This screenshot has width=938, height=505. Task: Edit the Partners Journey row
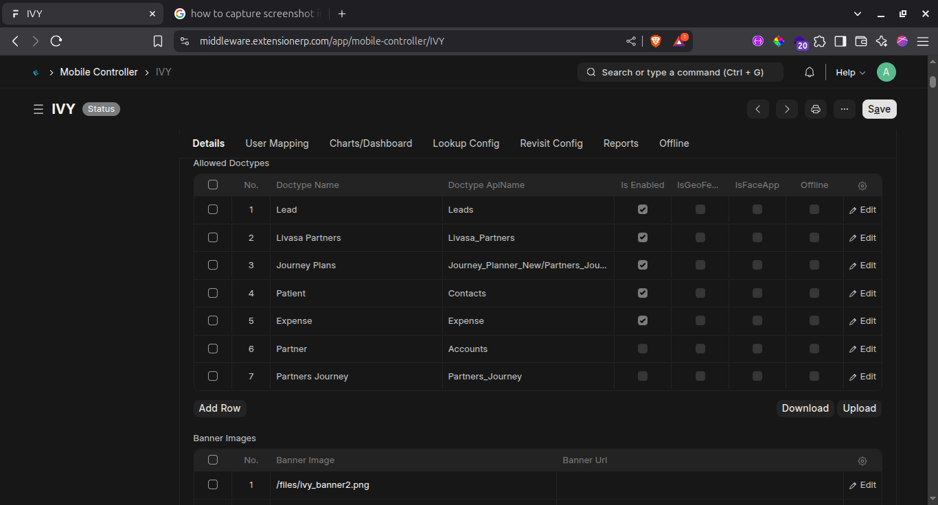tap(863, 377)
